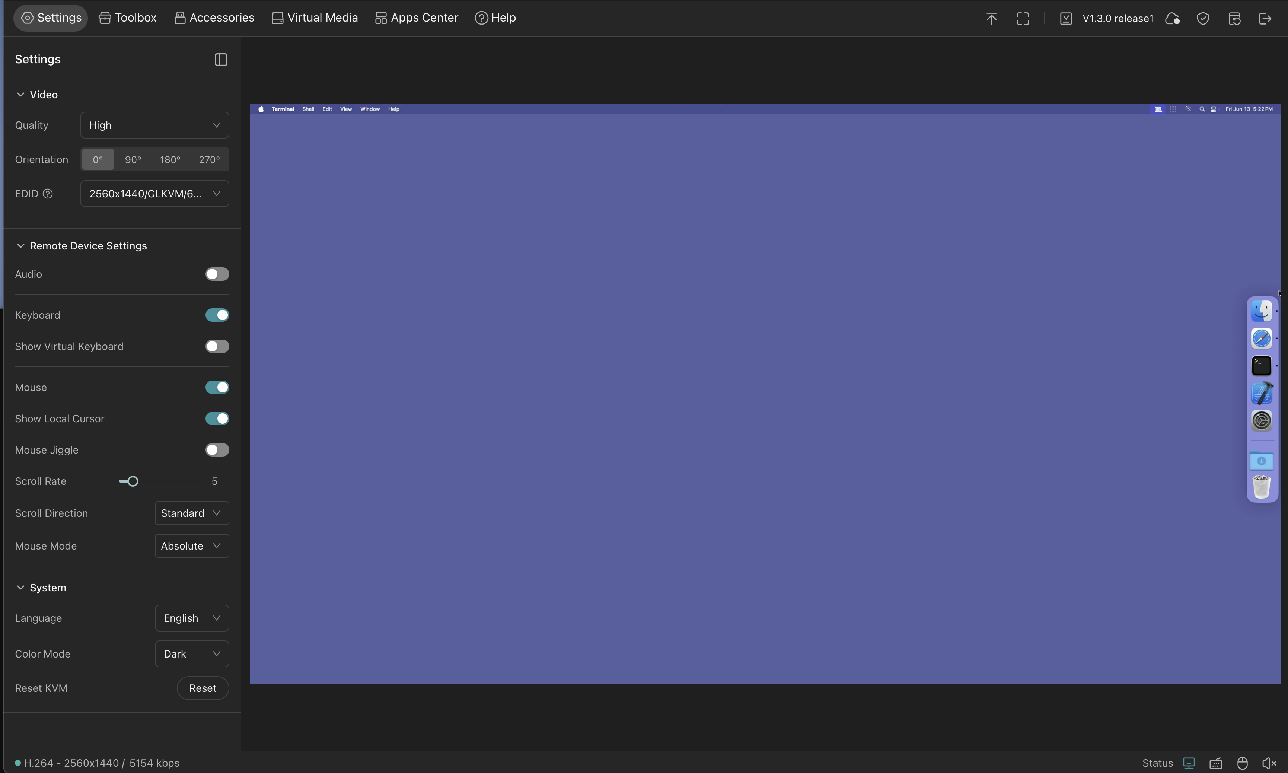Switch to the Toolbox tab

tap(128, 18)
